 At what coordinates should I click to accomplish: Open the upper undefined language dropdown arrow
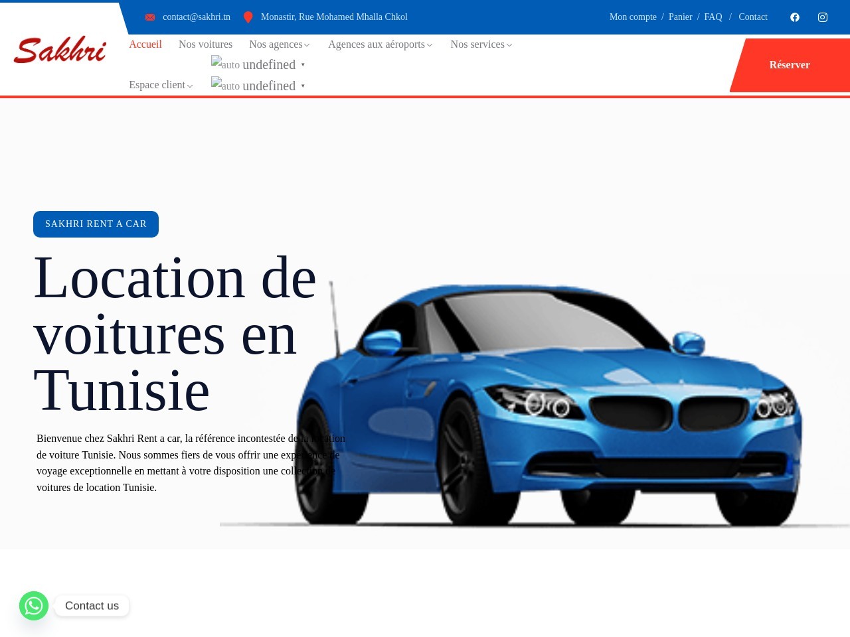click(x=303, y=65)
